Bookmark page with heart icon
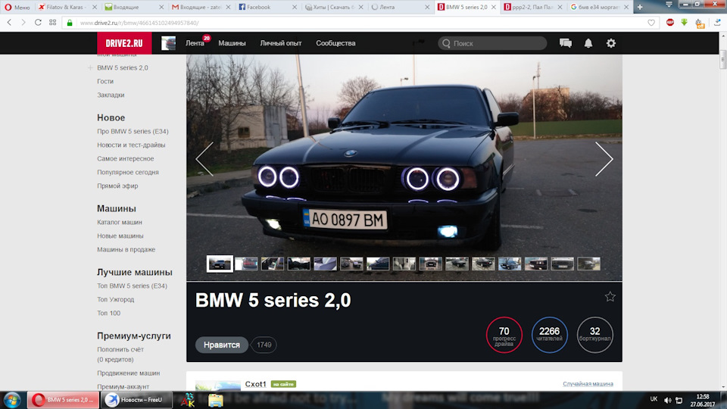727x409 pixels. pyautogui.click(x=651, y=22)
